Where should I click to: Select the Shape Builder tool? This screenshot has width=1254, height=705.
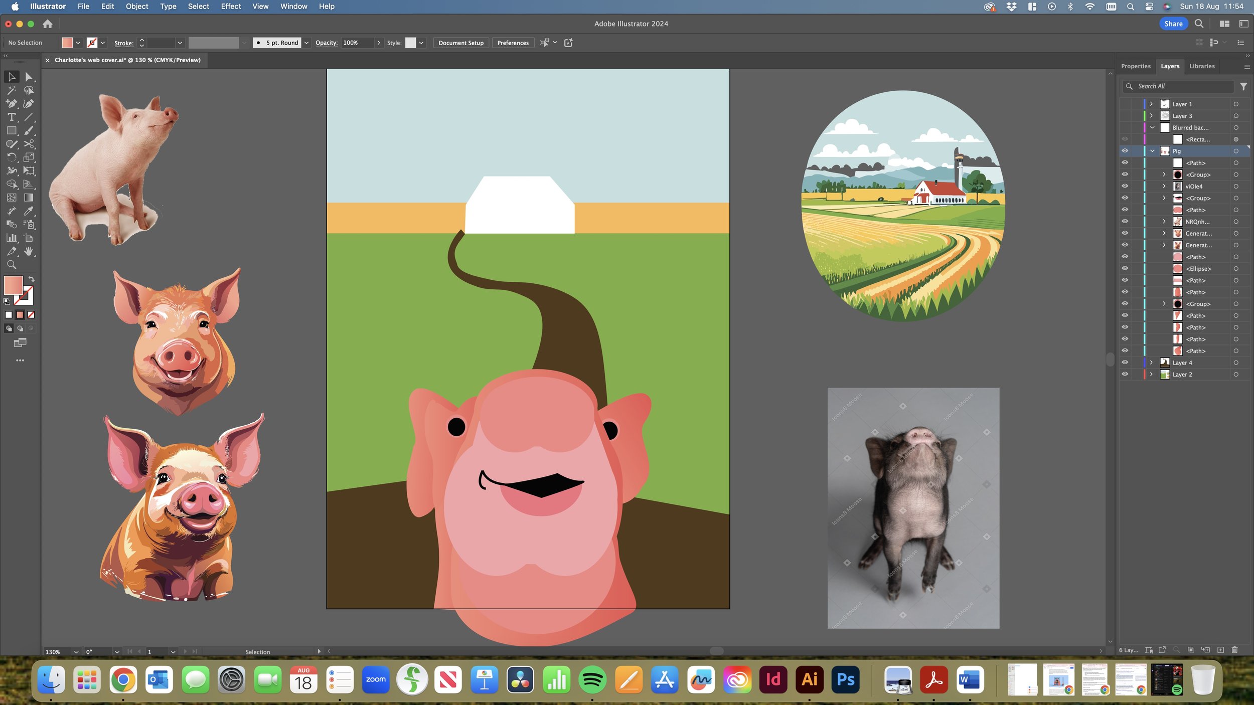point(12,184)
